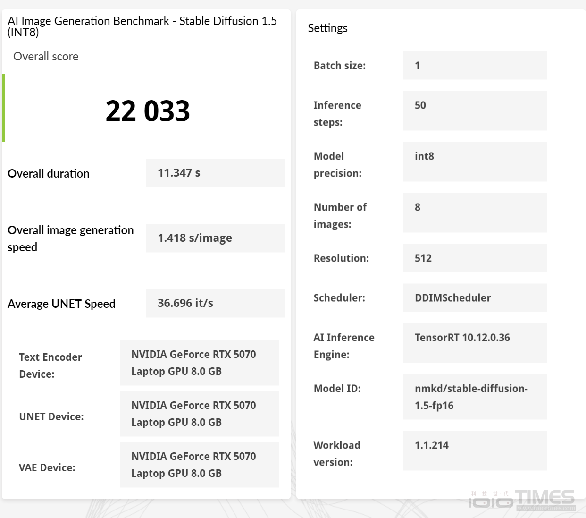Click the 1.418 s/image speed field
The width and height of the screenshot is (586, 518).
pyautogui.click(x=216, y=238)
